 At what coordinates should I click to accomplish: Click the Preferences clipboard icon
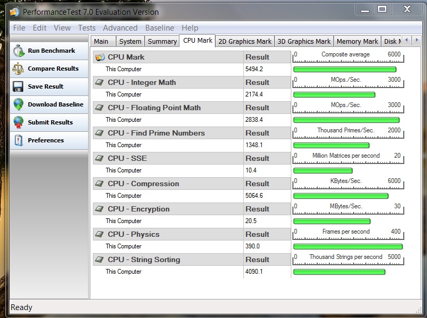18,140
